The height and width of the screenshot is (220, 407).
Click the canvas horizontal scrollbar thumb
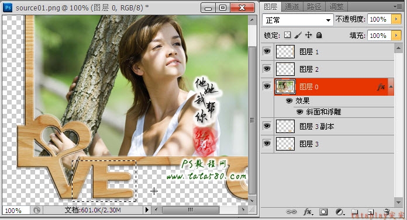(191, 209)
